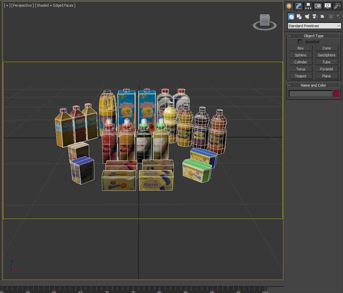Select the Torus primitive button
The height and width of the screenshot is (293, 343).
[x=300, y=69]
